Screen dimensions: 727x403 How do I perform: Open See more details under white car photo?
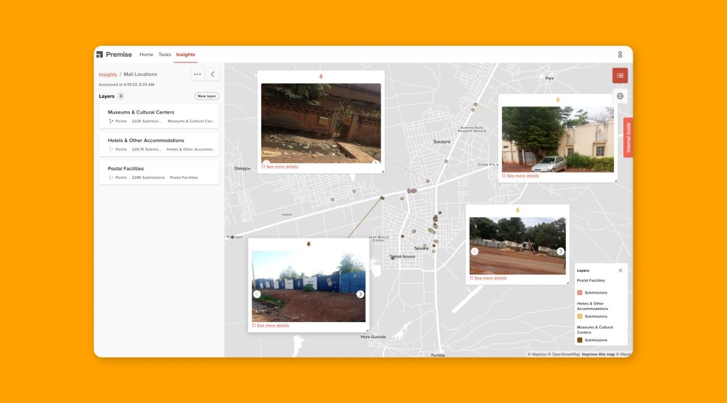[523, 176]
